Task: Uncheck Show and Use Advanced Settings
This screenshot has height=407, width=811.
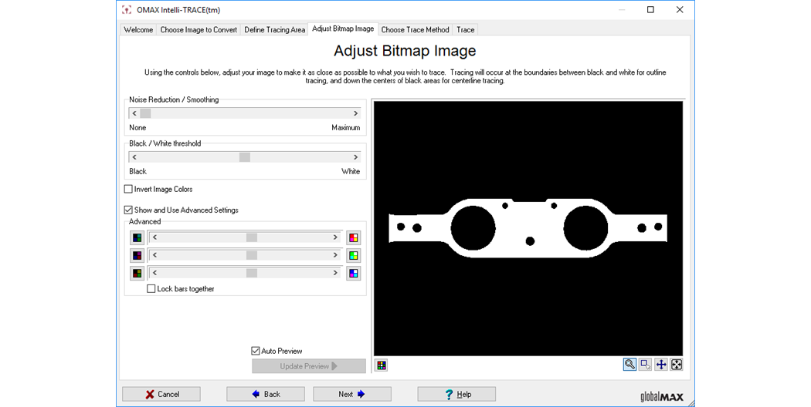Action: coord(128,210)
